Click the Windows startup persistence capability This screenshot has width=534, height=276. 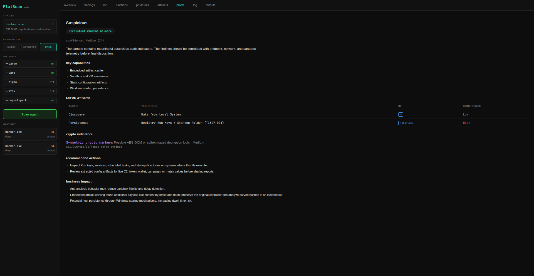coord(89,88)
